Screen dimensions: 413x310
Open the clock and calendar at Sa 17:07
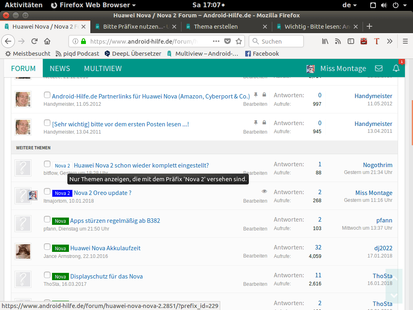[209, 5]
